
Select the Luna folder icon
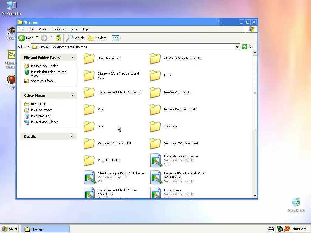[155, 76]
